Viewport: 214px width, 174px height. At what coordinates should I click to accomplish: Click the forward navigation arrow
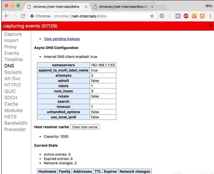15,16
